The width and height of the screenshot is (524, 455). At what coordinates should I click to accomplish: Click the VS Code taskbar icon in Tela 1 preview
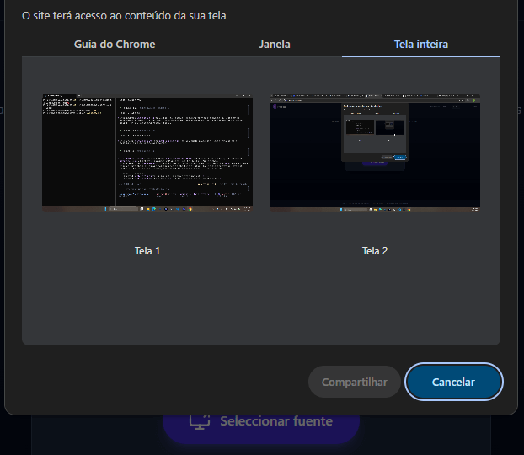(x=178, y=209)
